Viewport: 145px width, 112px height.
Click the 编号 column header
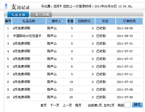tap(8, 21)
